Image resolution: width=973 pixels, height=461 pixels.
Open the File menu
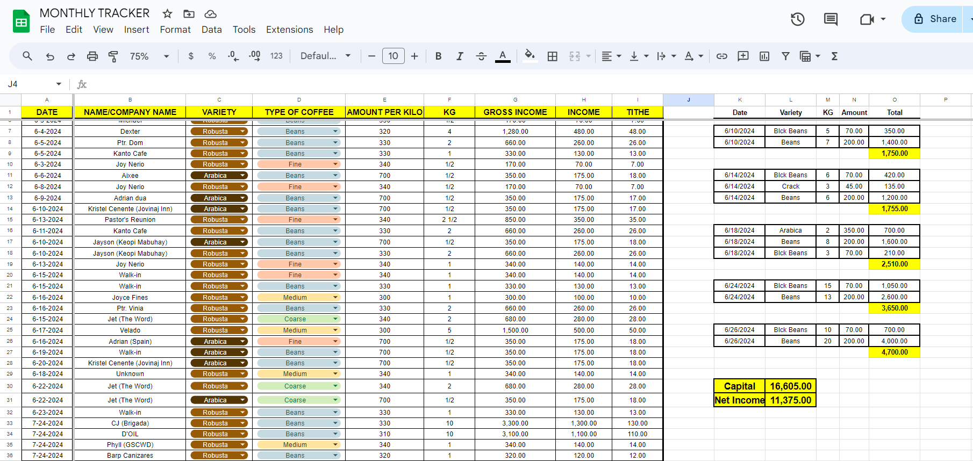click(47, 30)
